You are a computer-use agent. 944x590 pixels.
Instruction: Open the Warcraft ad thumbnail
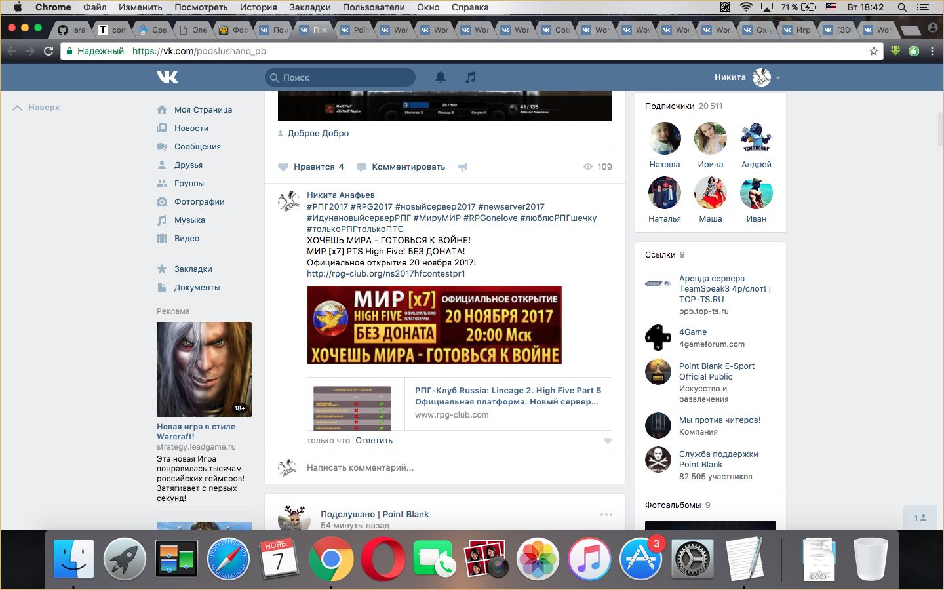(x=204, y=369)
